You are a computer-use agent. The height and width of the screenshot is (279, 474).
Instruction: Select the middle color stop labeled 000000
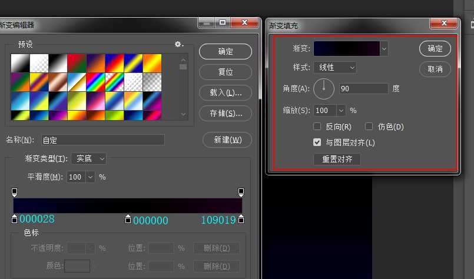click(128, 219)
